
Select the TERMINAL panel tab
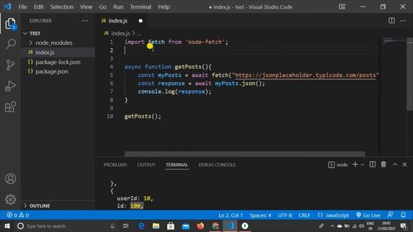177,165
